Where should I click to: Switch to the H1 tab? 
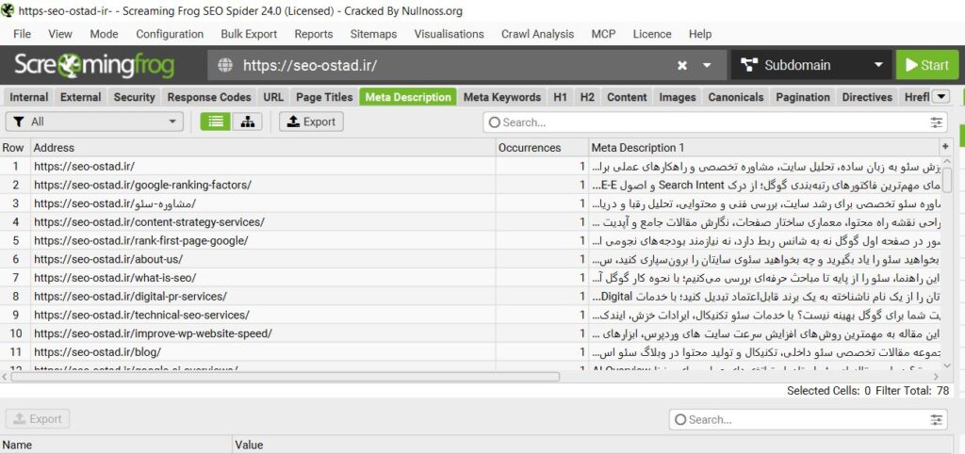click(560, 97)
